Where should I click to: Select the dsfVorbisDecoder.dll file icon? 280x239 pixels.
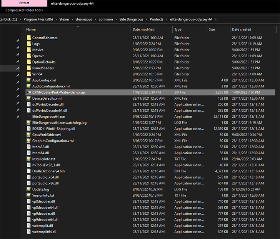(x=29, y=105)
